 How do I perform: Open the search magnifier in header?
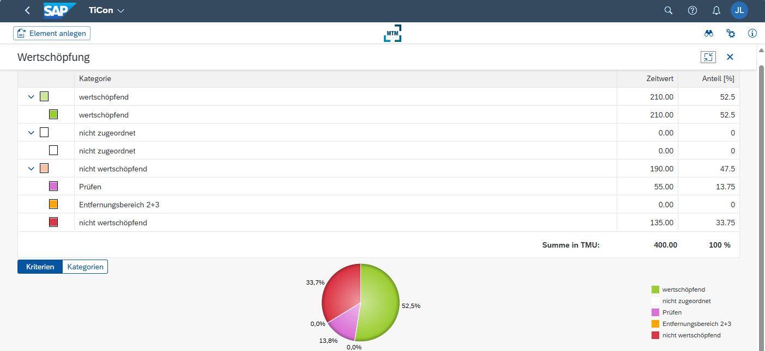coord(668,10)
